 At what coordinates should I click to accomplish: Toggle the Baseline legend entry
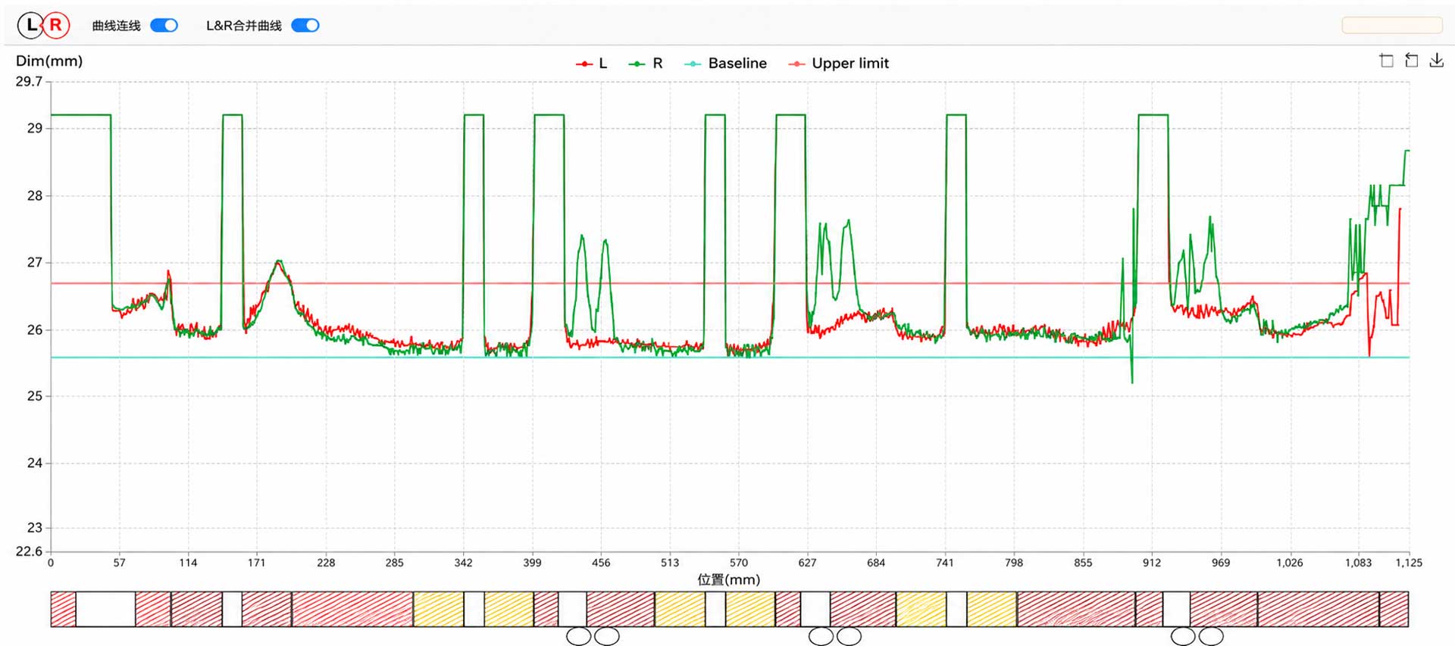725,64
